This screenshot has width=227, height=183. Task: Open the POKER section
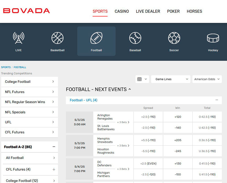pos(173,11)
